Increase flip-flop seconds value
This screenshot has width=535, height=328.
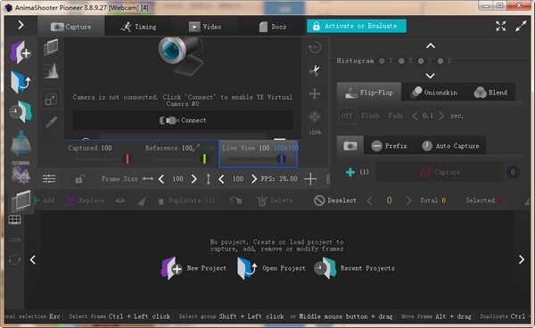click(441, 116)
